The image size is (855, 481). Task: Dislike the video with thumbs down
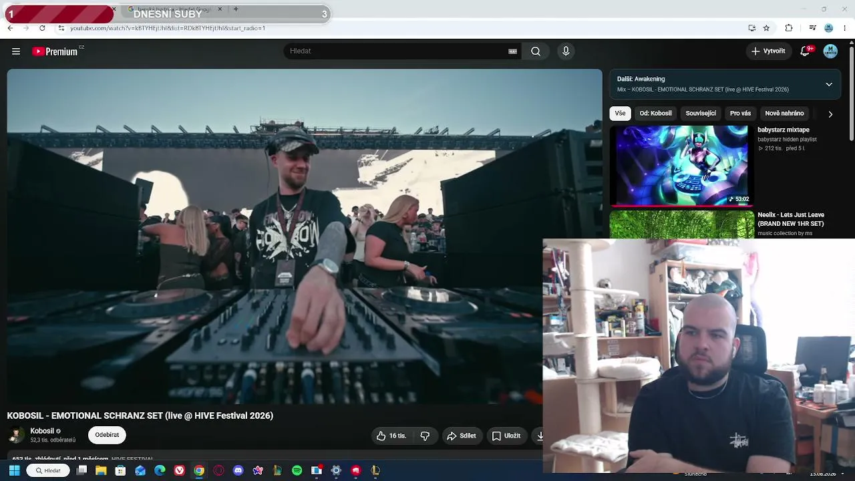(x=425, y=436)
